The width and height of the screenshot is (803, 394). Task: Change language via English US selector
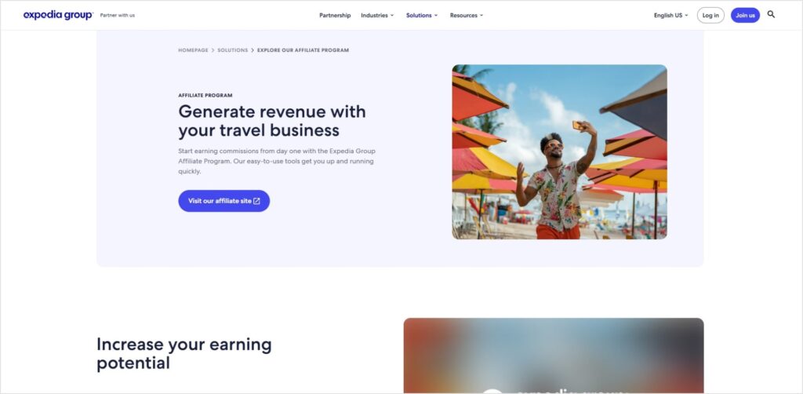pyautogui.click(x=671, y=16)
